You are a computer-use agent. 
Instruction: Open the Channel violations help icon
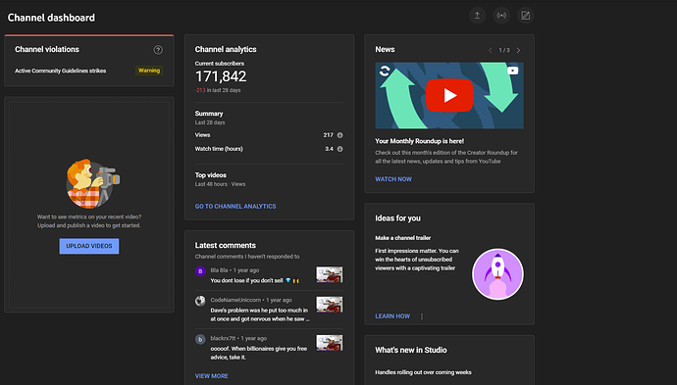[158, 50]
